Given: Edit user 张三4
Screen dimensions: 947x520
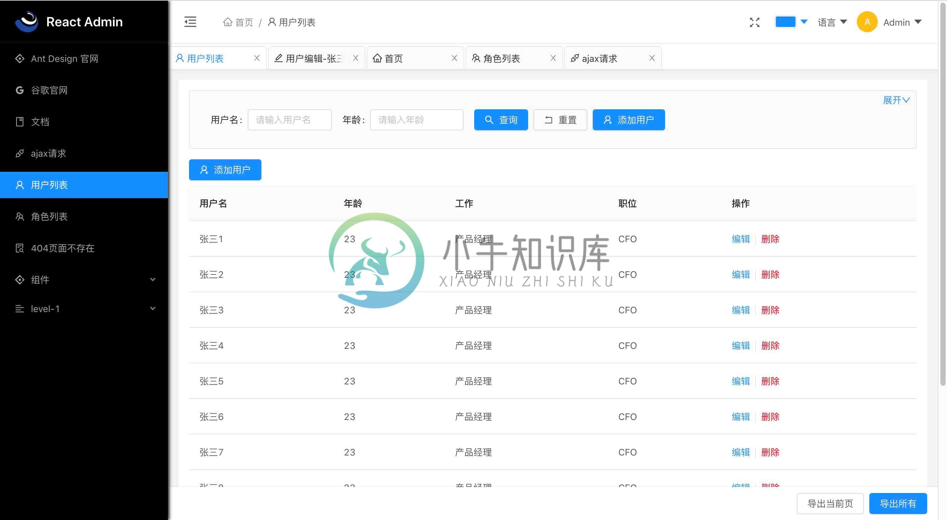Looking at the screenshot, I should click(741, 346).
